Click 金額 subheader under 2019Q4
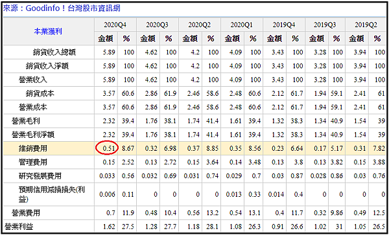Image resolution: width=389 pixels, height=235 pixels. tap(274, 39)
